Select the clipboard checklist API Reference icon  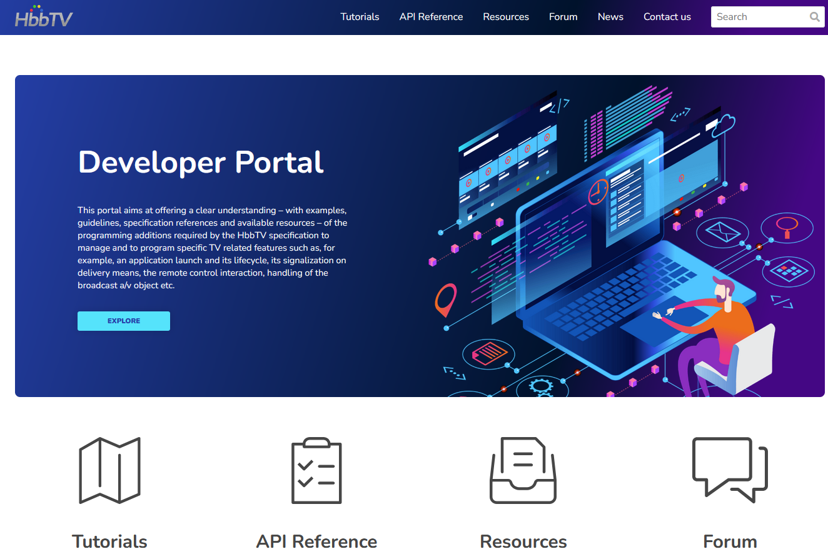pyautogui.click(x=316, y=470)
